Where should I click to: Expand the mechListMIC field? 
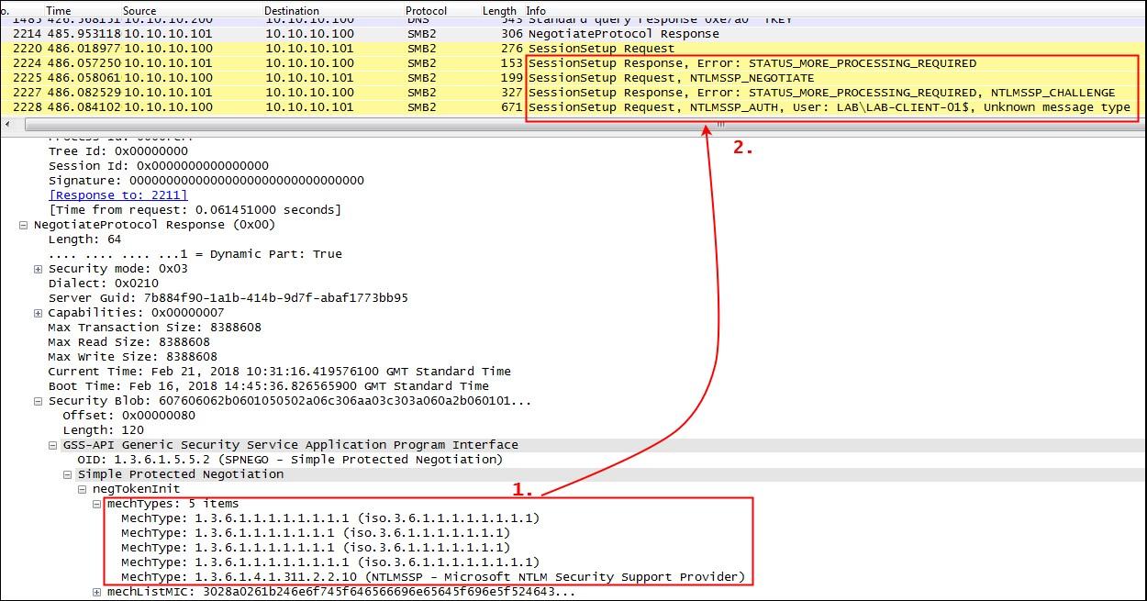coord(97,592)
